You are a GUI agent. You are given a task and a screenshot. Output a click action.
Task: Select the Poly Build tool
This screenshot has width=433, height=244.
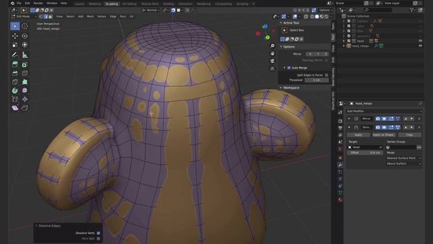point(24,82)
